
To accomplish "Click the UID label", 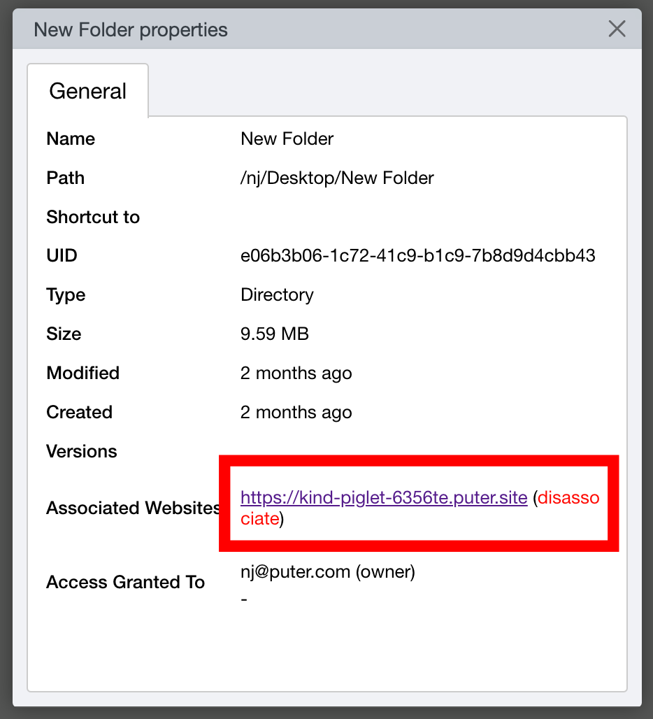I will (x=62, y=255).
